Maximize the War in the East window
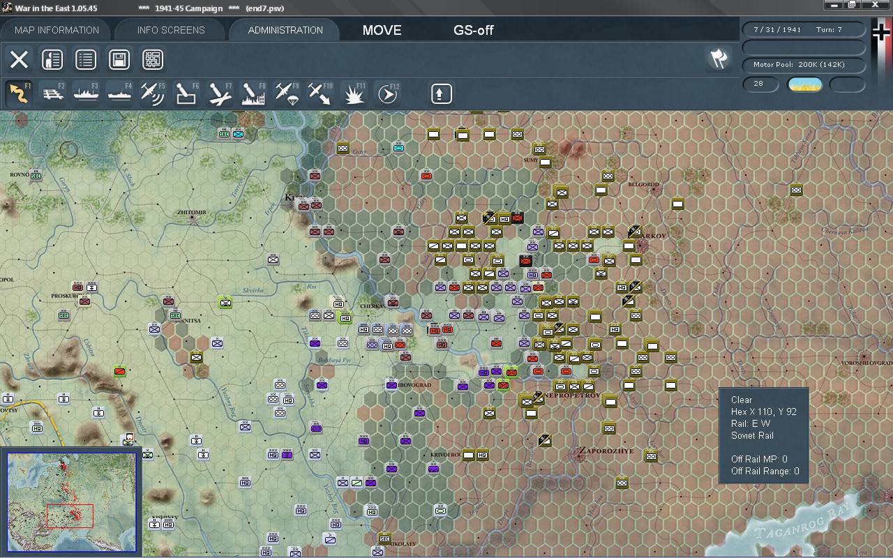 [852, 5]
